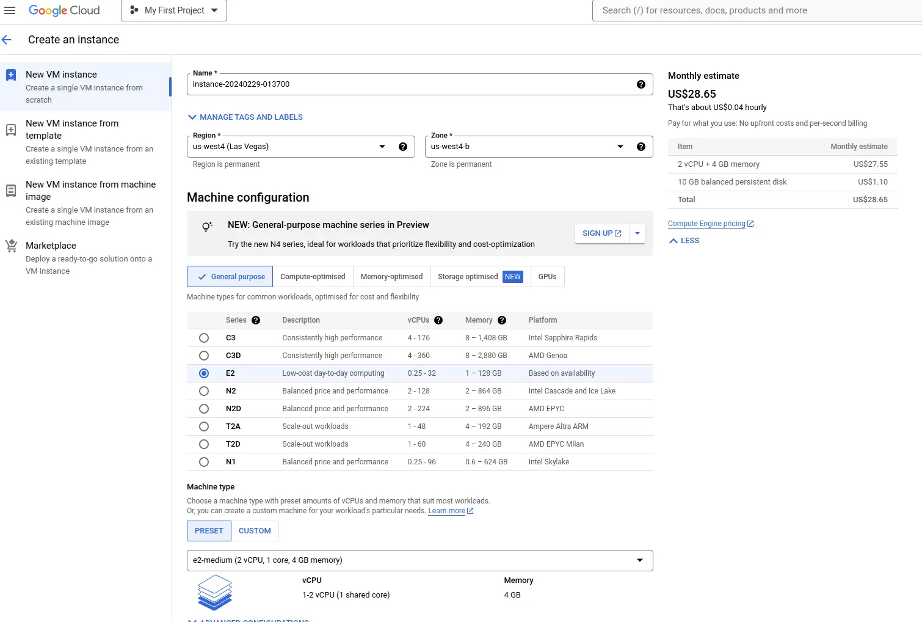Select the T2A series radio button
This screenshot has height=622, width=922.
pos(204,426)
